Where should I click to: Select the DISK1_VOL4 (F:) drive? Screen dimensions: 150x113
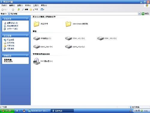[x=43, y=47]
